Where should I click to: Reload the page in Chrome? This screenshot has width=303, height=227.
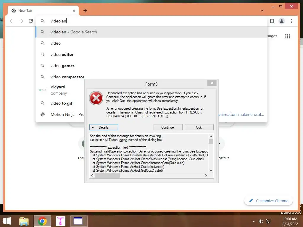31,21
